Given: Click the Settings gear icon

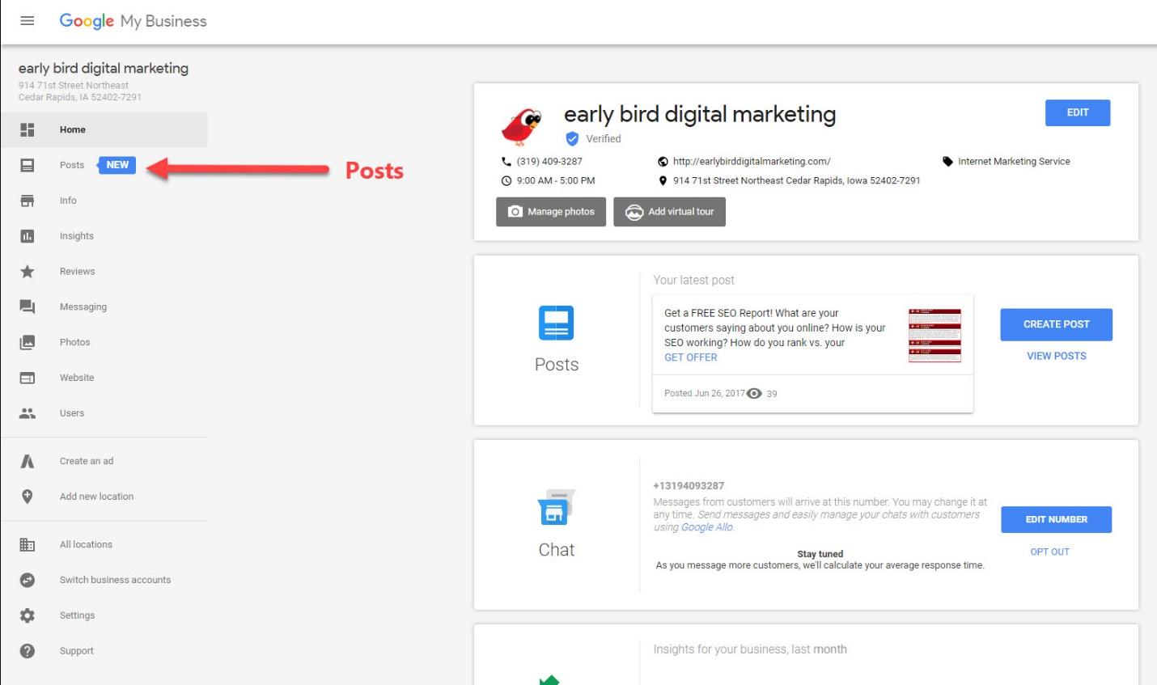Looking at the screenshot, I should [x=28, y=615].
